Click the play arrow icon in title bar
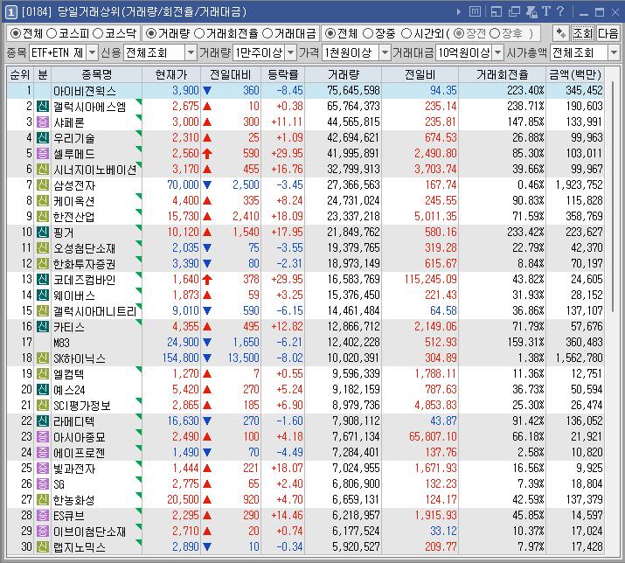 (459, 12)
